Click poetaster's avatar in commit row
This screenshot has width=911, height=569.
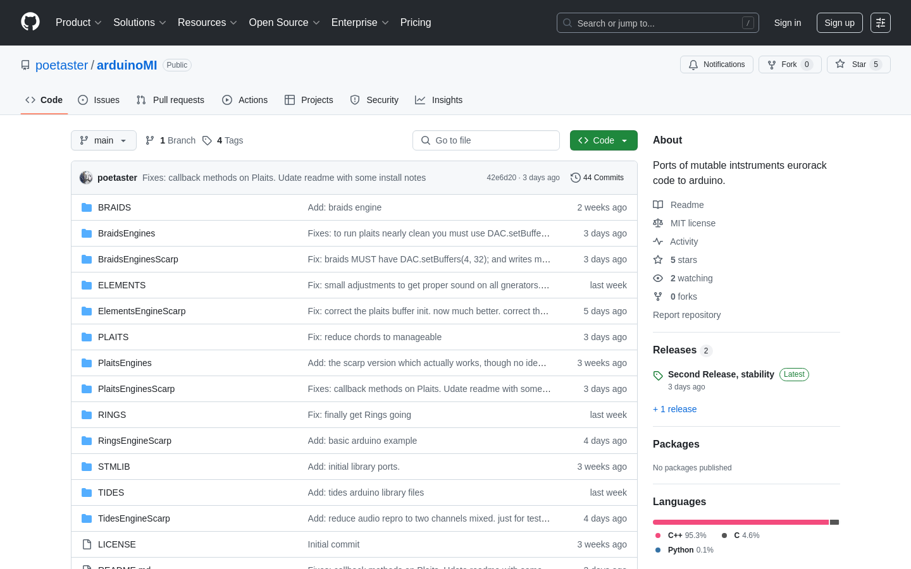[86, 178]
